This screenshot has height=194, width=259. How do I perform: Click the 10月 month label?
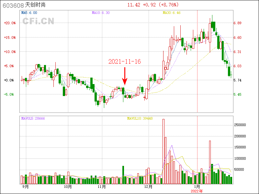68,187
